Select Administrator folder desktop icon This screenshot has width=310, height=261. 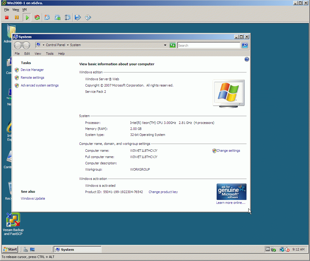(x=8, y=34)
